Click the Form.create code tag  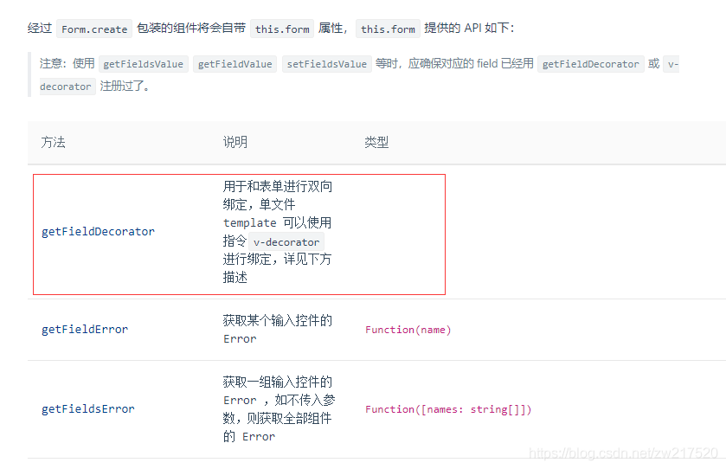94,29
